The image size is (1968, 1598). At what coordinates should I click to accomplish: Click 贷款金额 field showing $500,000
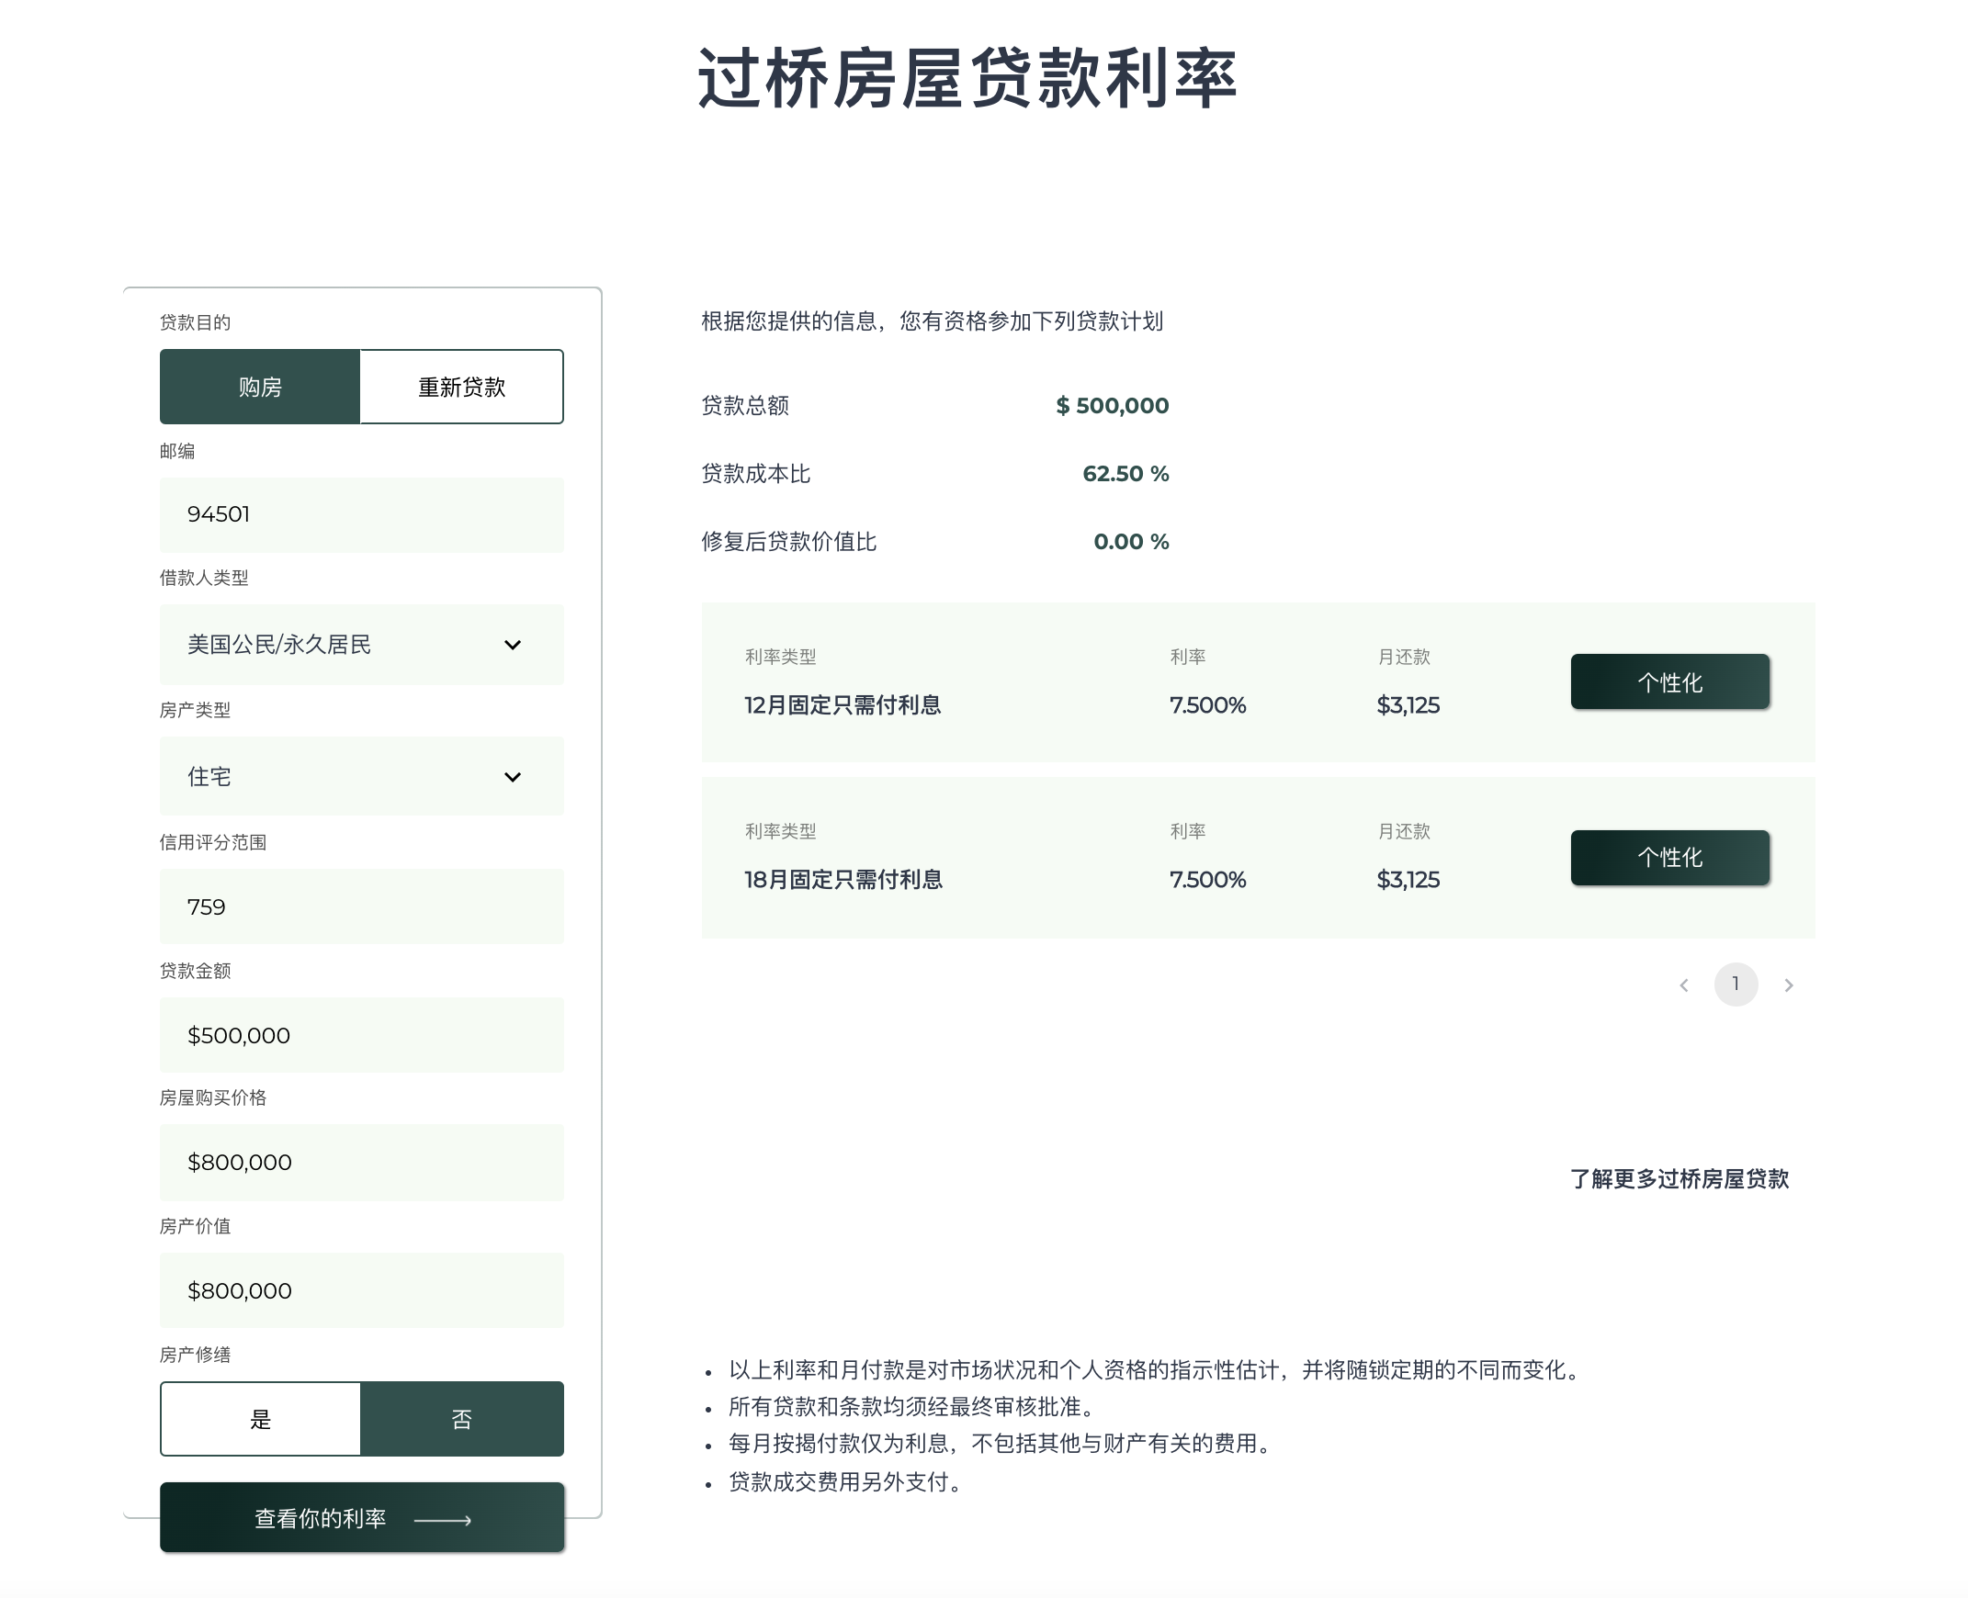[x=361, y=1036]
